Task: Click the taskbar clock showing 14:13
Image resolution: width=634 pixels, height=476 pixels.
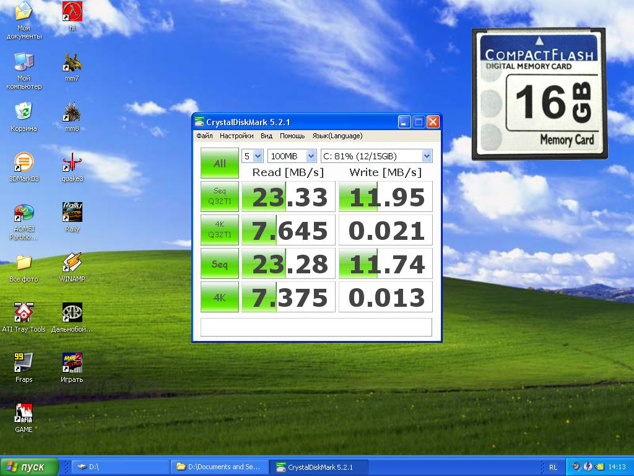Action: pos(617,467)
